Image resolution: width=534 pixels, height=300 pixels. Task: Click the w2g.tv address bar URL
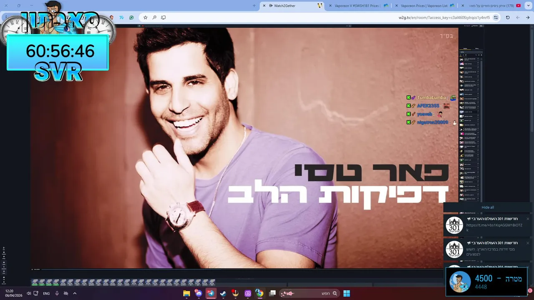(444, 17)
